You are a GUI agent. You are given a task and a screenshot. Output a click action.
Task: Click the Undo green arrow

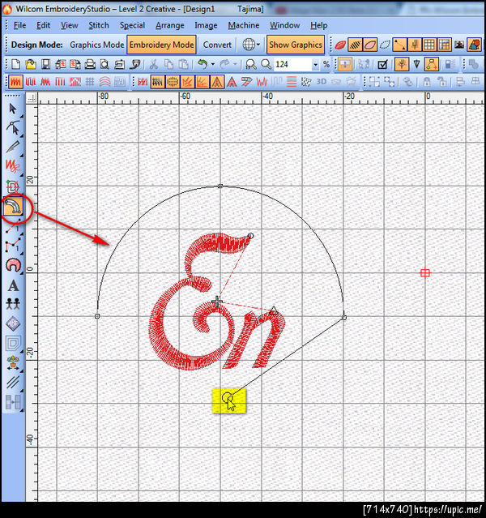coord(202,64)
